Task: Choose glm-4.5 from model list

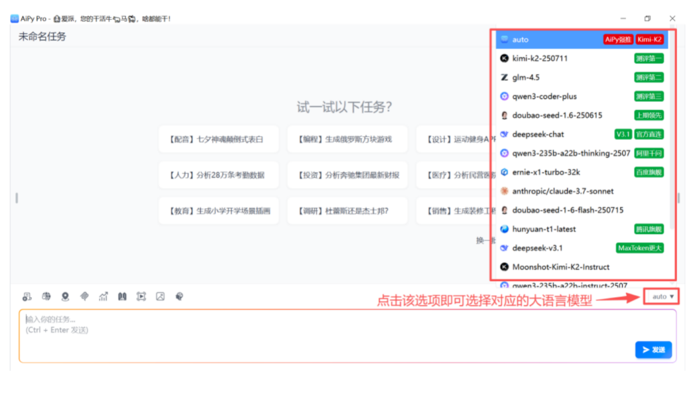Action: [x=582, y=77]
